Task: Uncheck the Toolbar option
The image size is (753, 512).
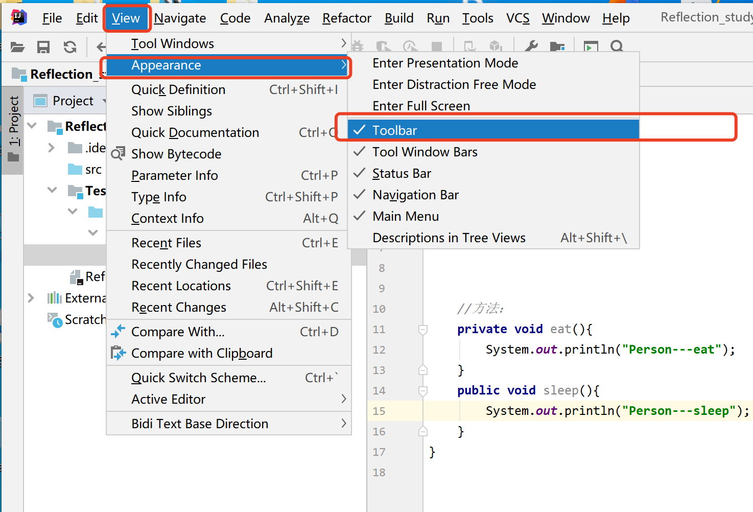Action: point(394,130)
